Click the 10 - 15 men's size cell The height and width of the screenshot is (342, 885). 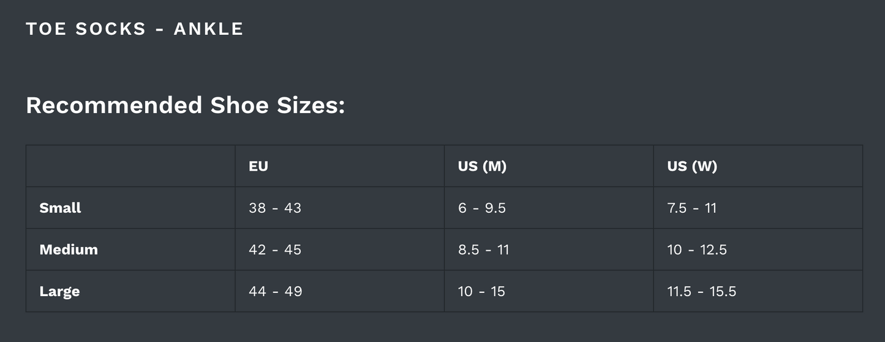point(481,291)
